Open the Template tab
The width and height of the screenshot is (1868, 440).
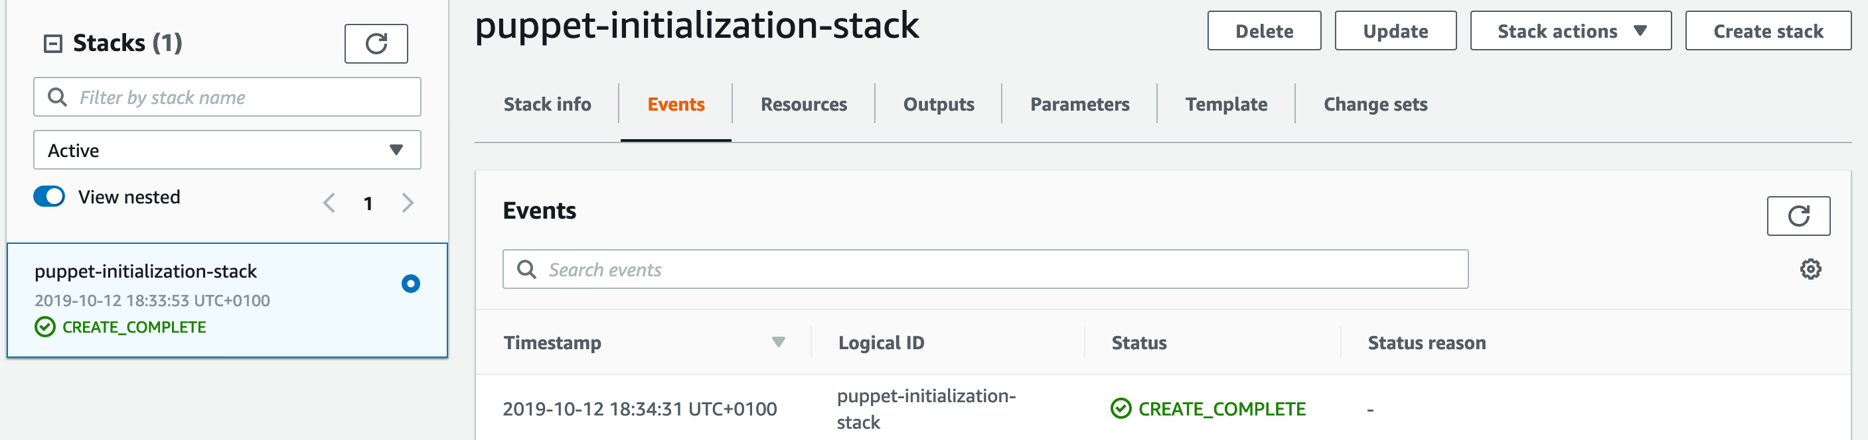1226,105
